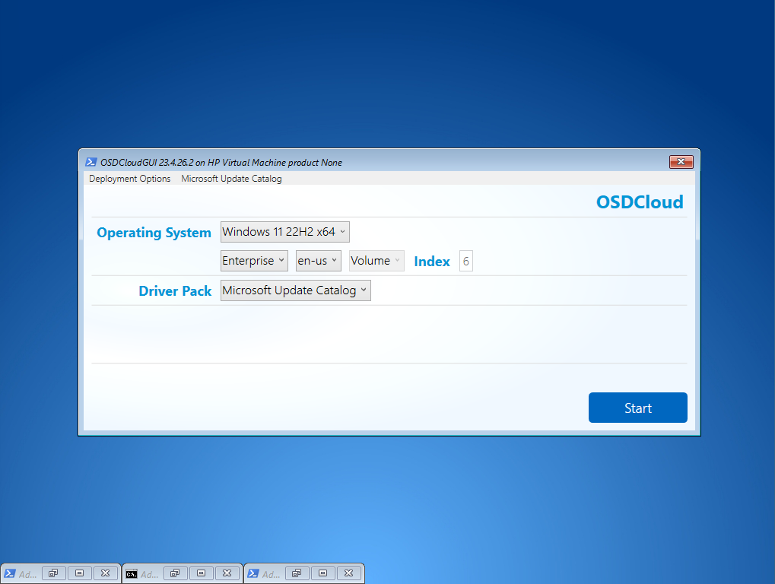Open the Windows 11 22H2 x64 dropdown
The image size is (775, 584).
point(284,232)
